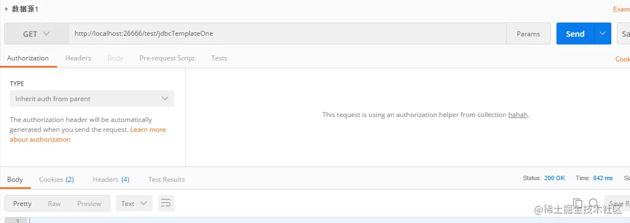Image resolution: width=630 pixels, height=223 pixels.
Task: Follow the hahah collection link
Action: (x=517, y=115)
